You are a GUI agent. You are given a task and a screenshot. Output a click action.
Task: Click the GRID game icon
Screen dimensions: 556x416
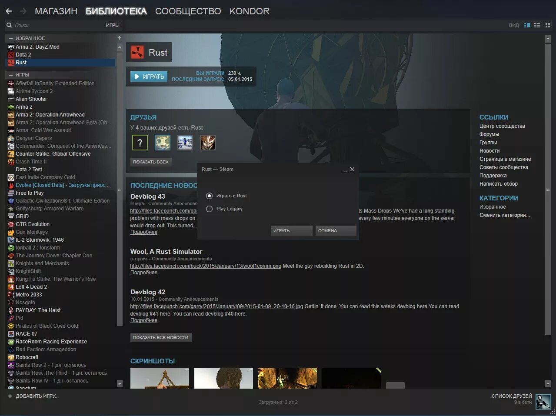point(11,216)
